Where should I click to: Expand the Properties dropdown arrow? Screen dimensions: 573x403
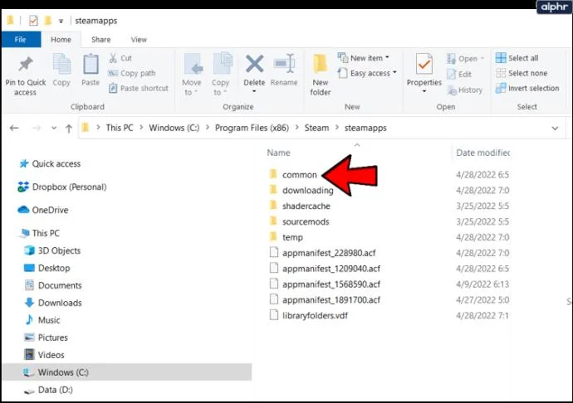point(424,91)
